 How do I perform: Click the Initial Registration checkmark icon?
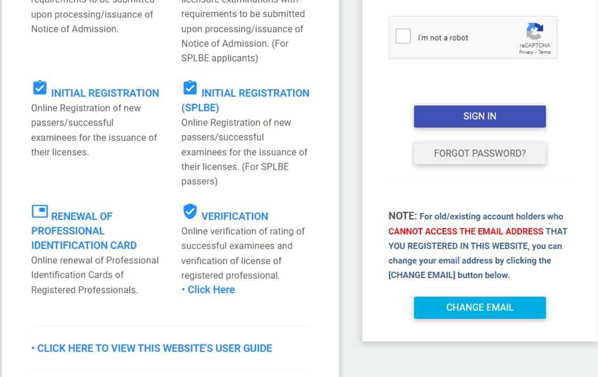click(x=40, y=88)
